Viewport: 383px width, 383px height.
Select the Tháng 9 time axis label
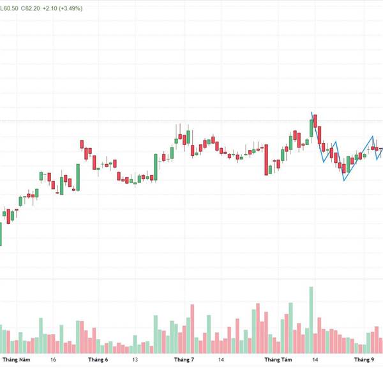(364, 359)
